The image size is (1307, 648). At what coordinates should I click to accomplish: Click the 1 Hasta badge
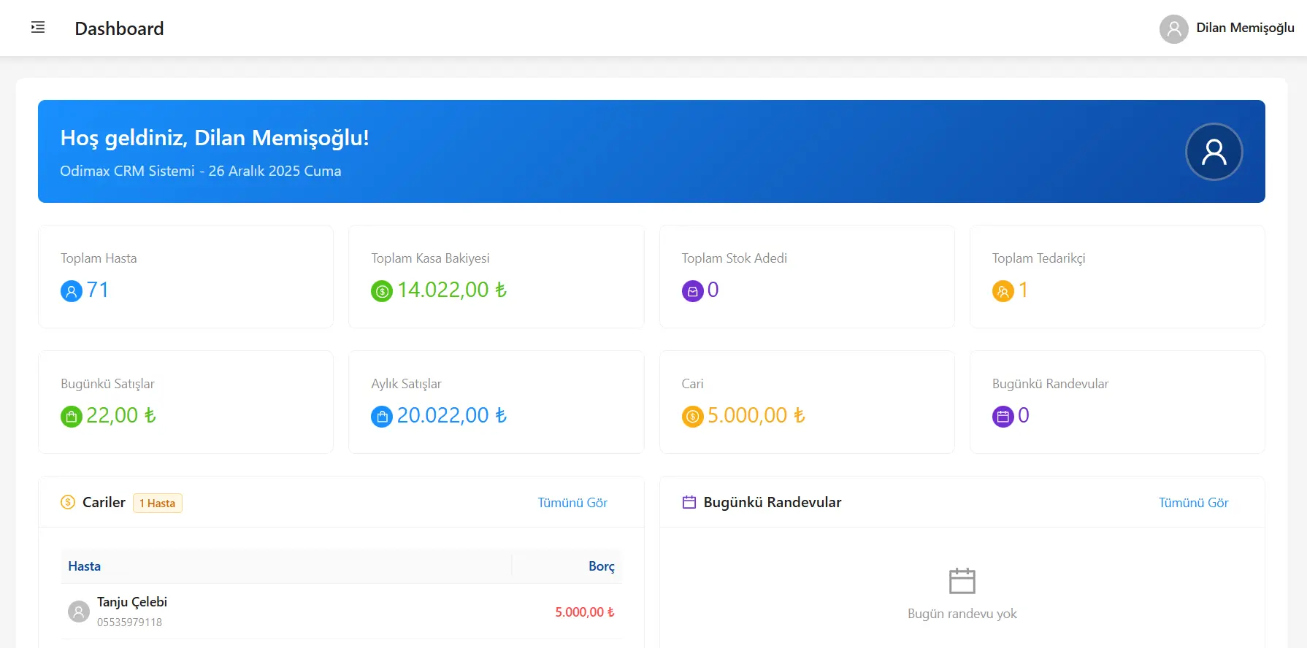click(x=158, y=504)
